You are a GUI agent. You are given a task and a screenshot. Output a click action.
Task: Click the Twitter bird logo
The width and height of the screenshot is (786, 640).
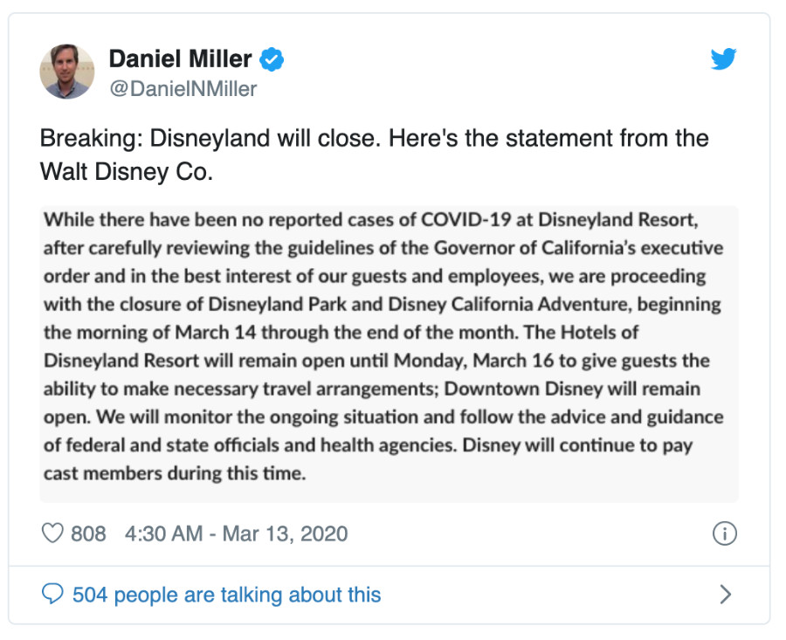[723, 59]
